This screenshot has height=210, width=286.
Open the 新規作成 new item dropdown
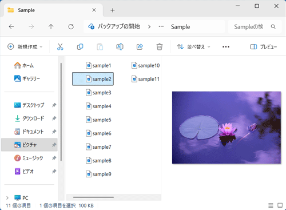tap(25, 47)
